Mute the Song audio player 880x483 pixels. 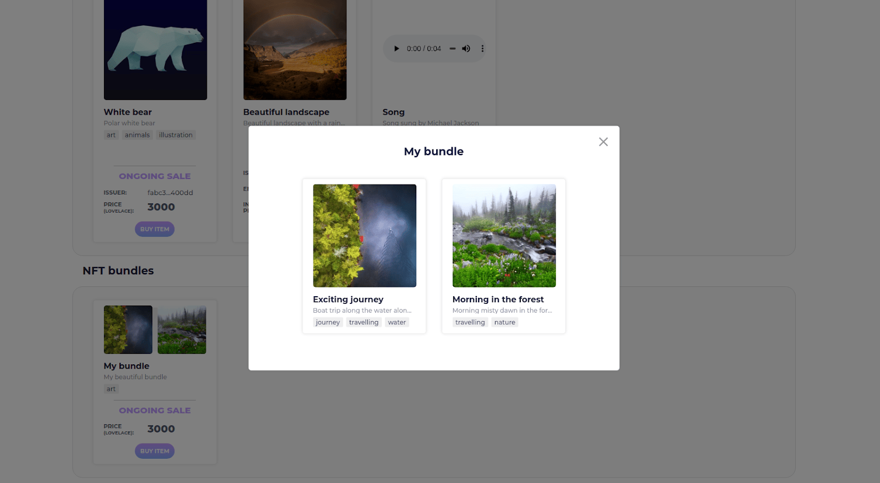point(466,48)
